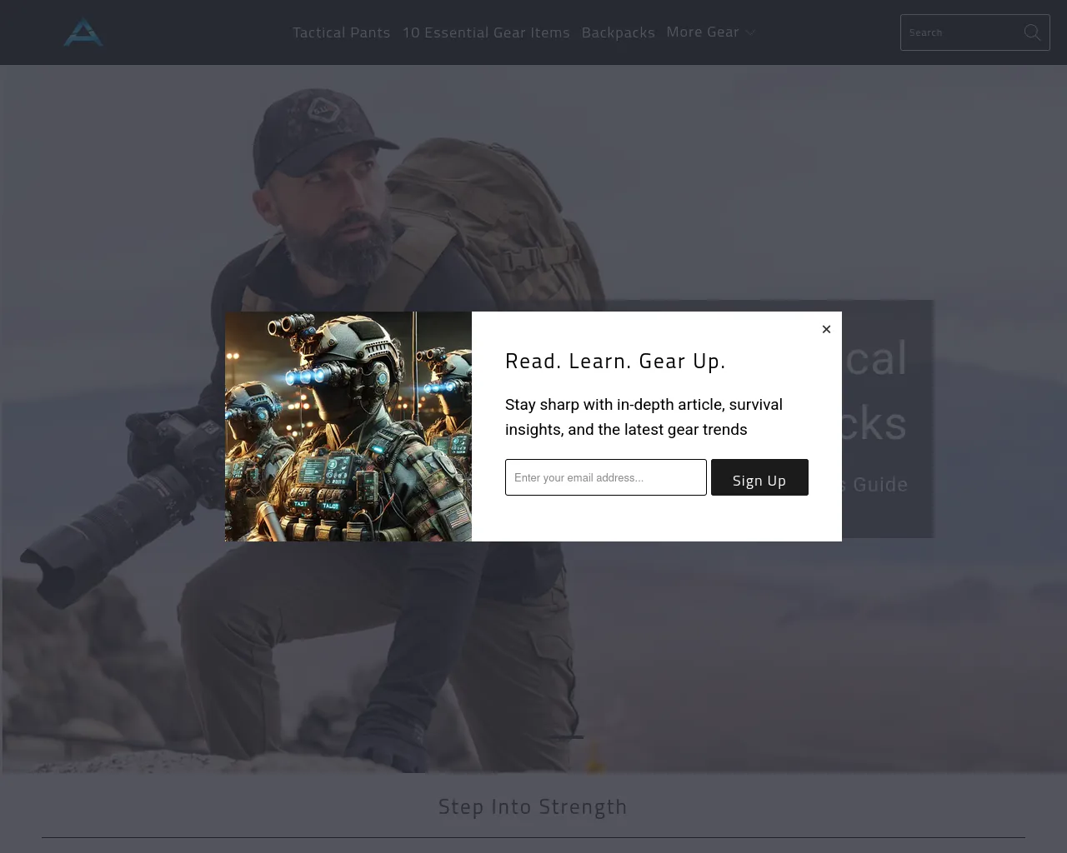Click the Step Into Strength heading
Viewport: 1067px width, 853px height.
click(x=533, y=806)
